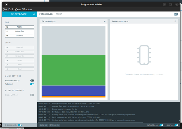Open the Edit menu
Screen dimensions: 182x129
point(11,9)
